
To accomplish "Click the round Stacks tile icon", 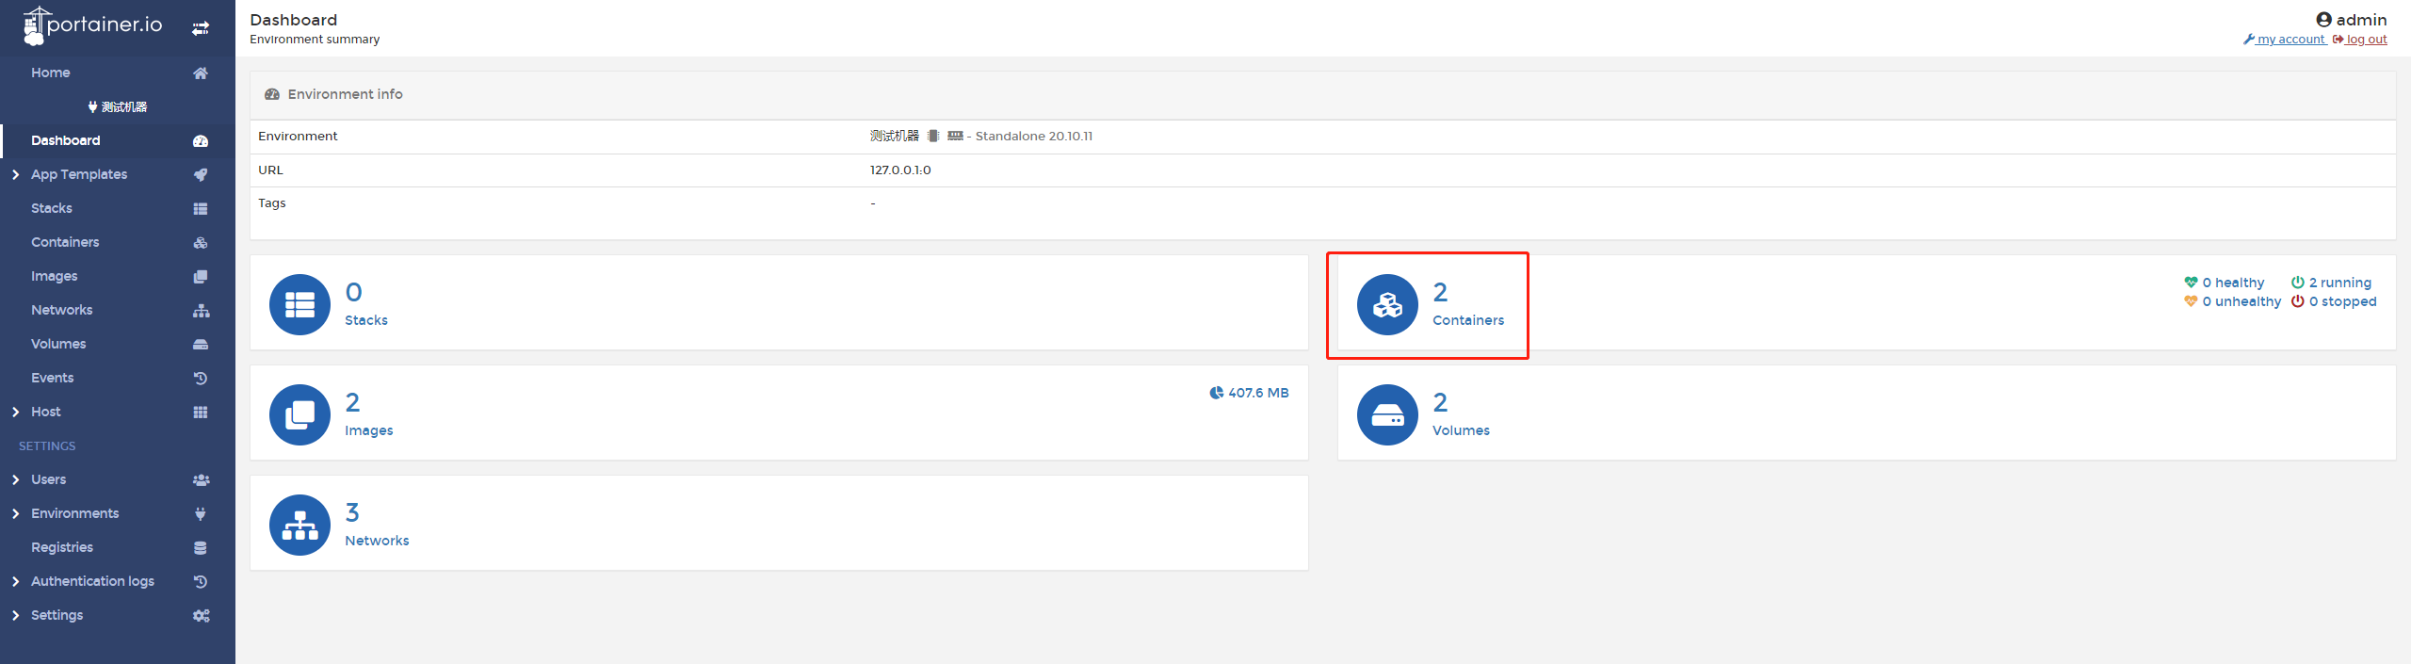I will (299, 304).
